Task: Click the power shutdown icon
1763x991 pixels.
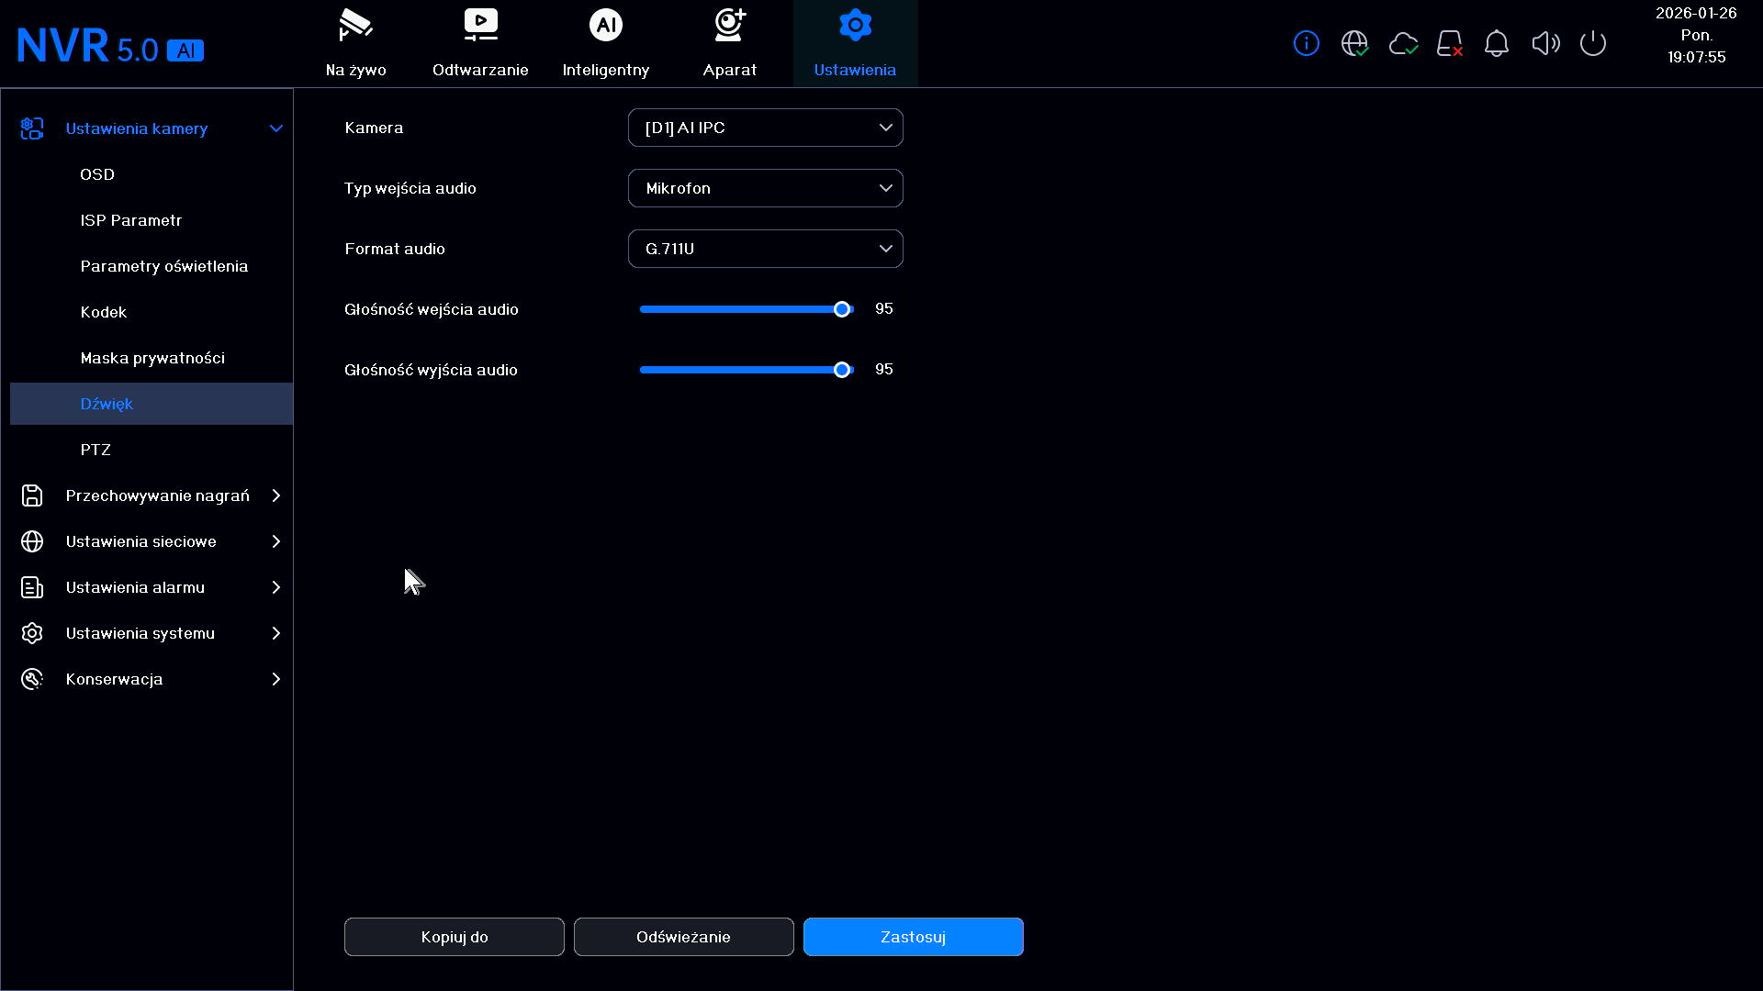Action: tap(1593, 43)
